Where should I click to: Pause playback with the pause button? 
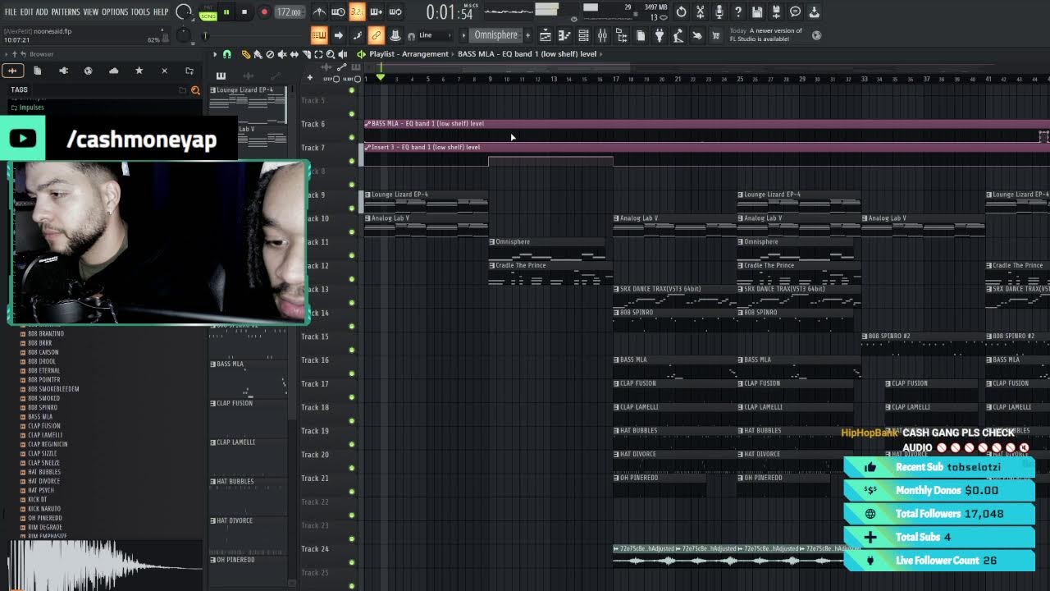pyautogui.click(x=226, y=12)
